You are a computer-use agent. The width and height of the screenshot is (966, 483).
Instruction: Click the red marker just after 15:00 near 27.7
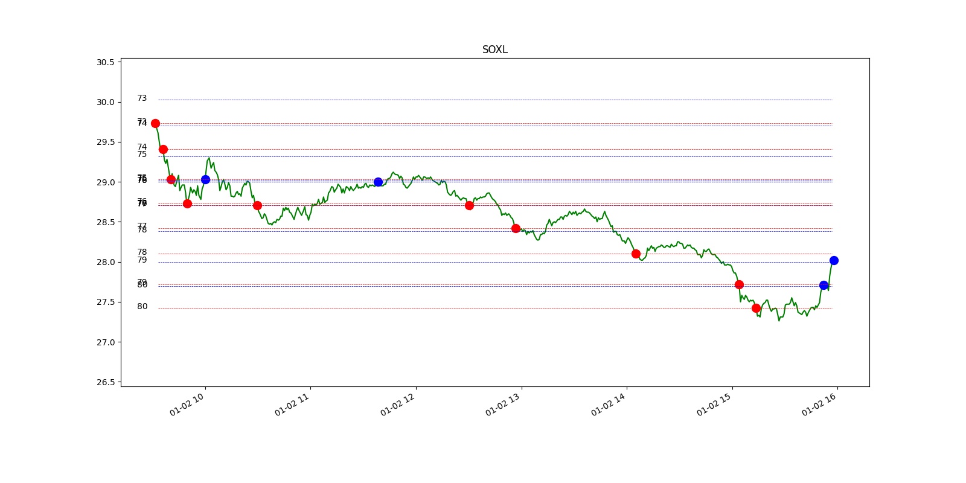pos(739,284)
